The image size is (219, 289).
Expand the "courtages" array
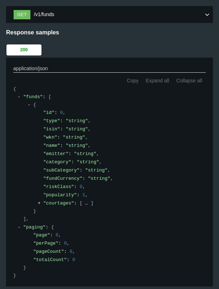tap(39, 203)
